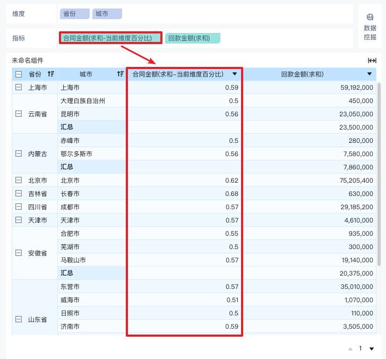Sort by the 省份 column sort icon
The width and height of the screenshot is (386, 359).
(x=51, y=74)
